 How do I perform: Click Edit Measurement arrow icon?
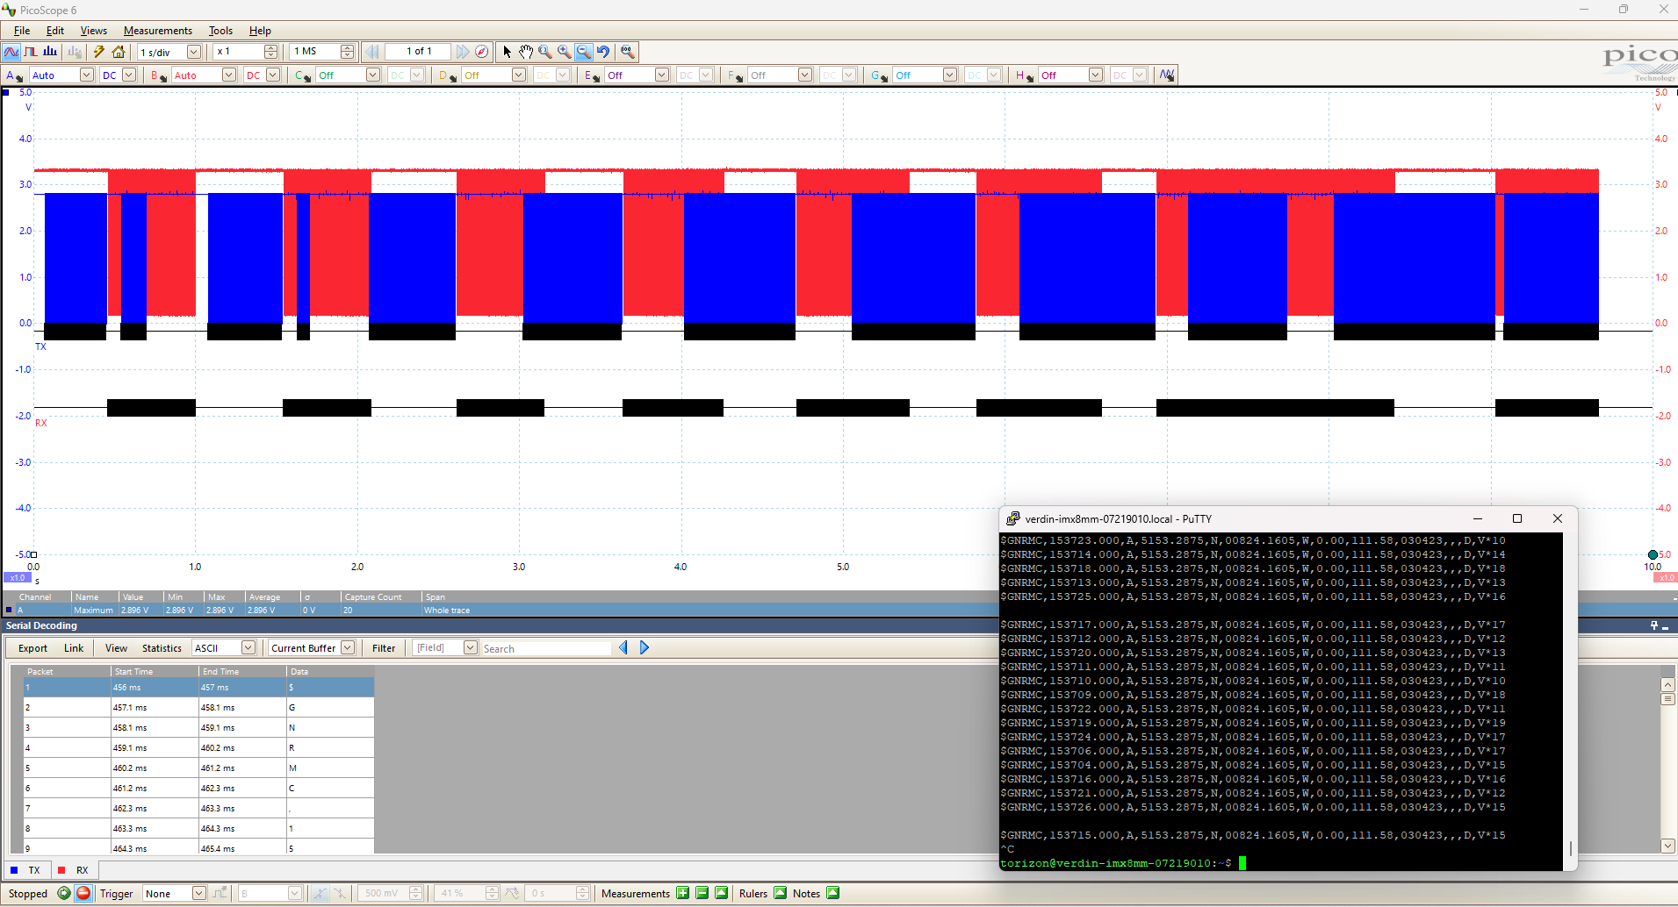[721, 893]
